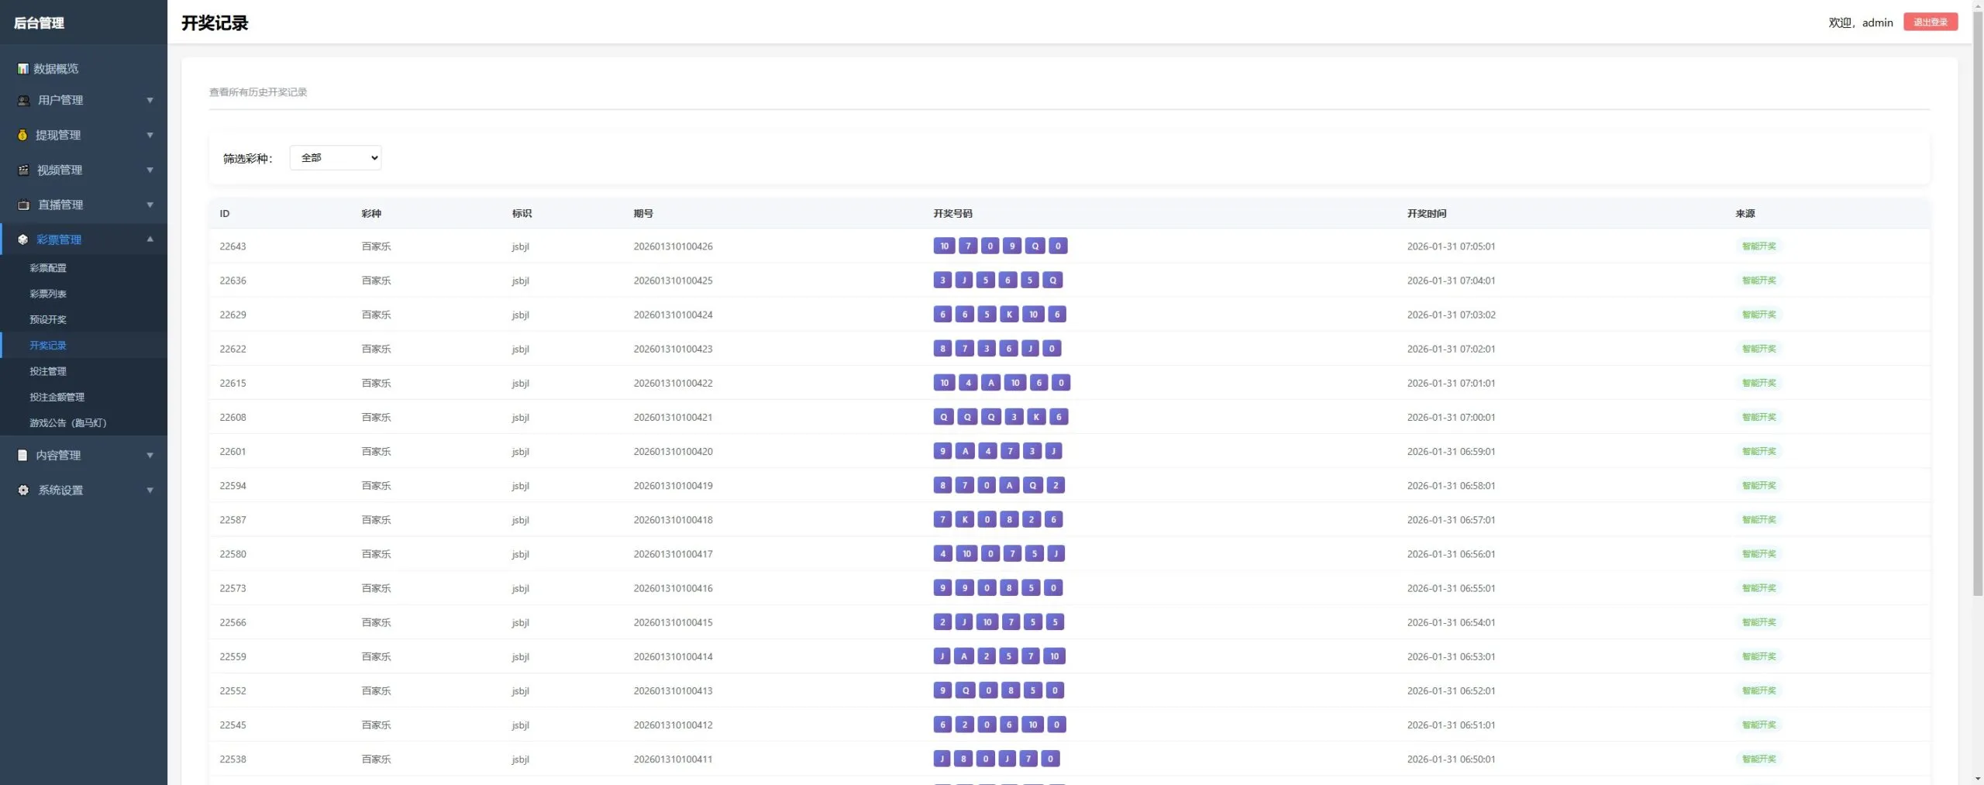Expand the 内容管理 menu arrow
This screenshot has width=1984, height=785.
tap(150, 456)
